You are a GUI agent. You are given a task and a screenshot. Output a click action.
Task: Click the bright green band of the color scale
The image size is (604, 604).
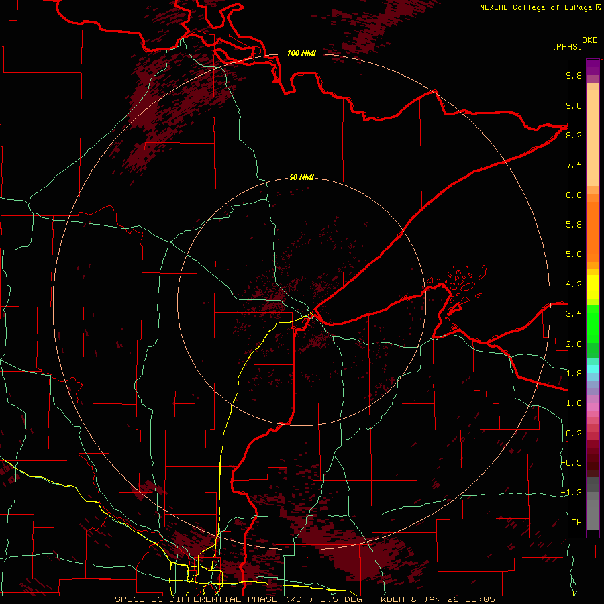tap(593, 323)
